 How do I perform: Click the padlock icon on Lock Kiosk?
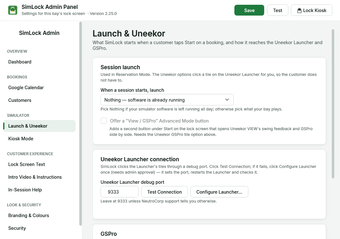tap(299, 10)
